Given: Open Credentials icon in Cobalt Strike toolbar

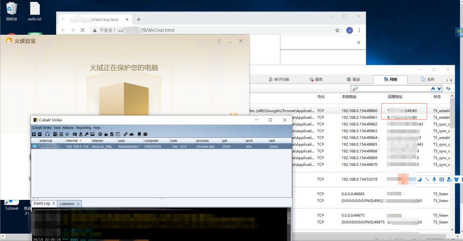Looking at the screenshot, I should [75, 134].
